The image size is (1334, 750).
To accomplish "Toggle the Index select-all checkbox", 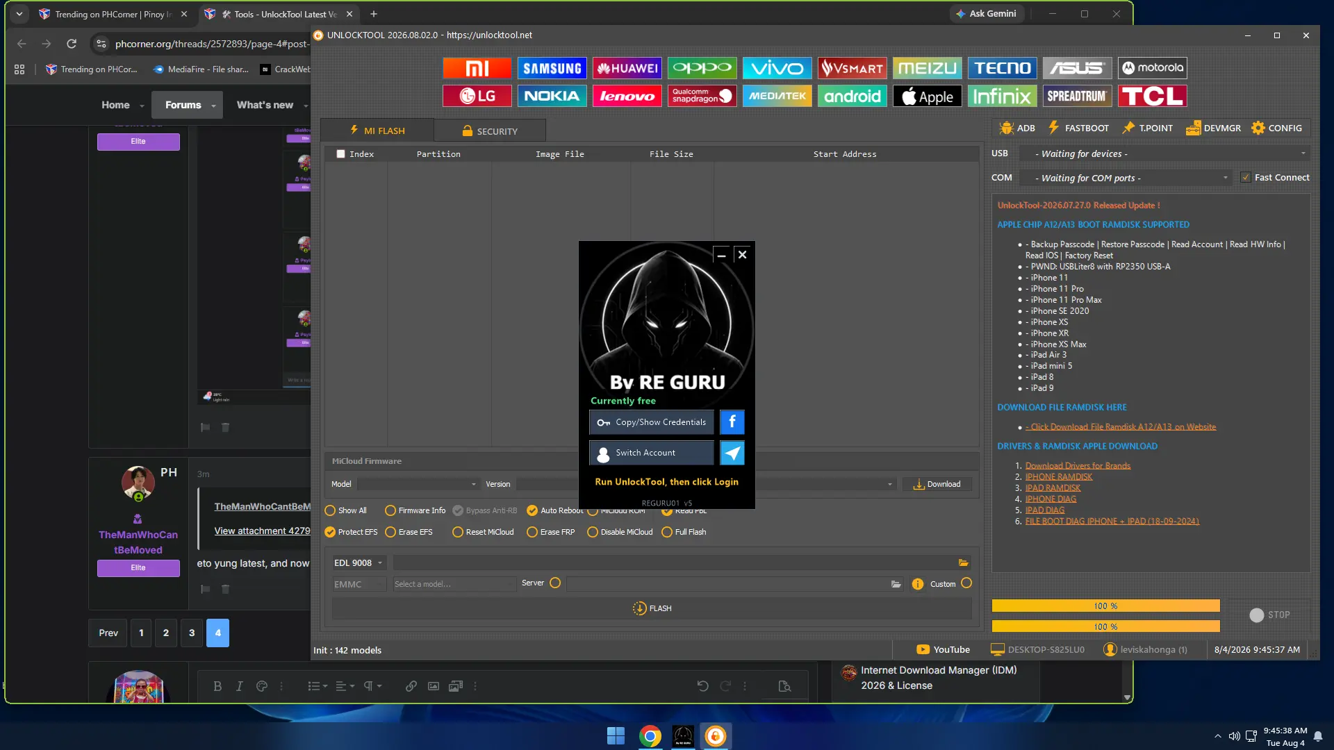I will coord(340,154).
